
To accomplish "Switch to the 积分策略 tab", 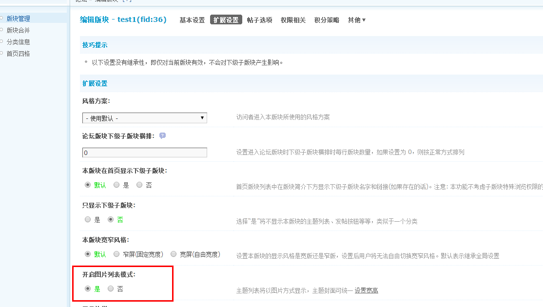I will coord(327,20).
